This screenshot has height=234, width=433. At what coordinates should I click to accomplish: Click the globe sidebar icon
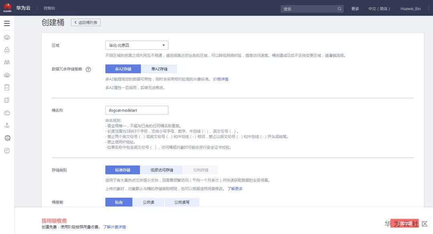pos(8,138)
